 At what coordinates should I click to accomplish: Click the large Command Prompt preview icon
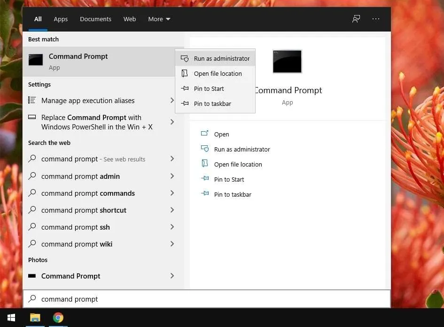click(x=287, y=61)
